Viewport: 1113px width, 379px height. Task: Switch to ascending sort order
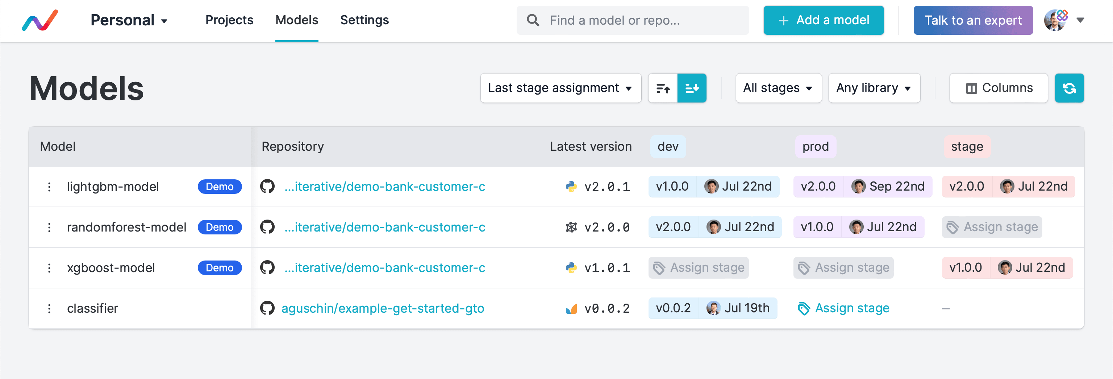pos(663,88)
